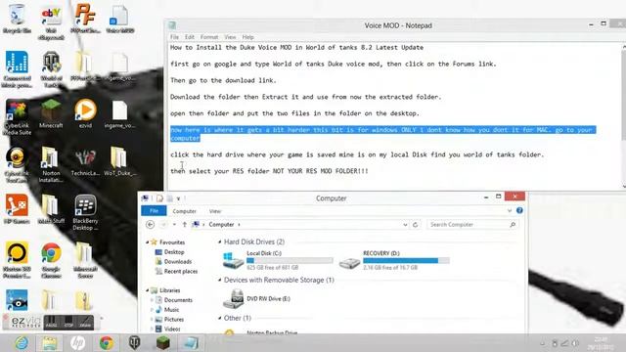The height and width of the screenshot is (352, 626).
Task: Open the World of Tanks desktop shortcut
Action: coord(51,69)
